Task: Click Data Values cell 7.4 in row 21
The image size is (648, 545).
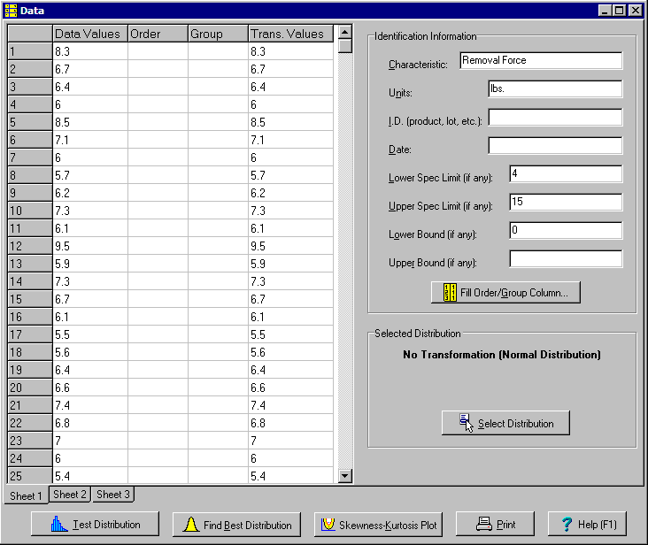Action: point(90,405)
